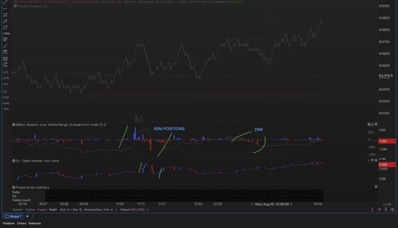Viewport: 398px width, 228px height.
Task: Move the OI panel up with arrow
Action: (x=372, y=160)
